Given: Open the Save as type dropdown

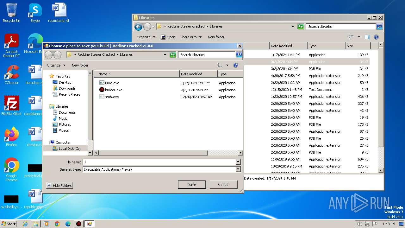Looking at the screenshot, I should click(x=238, y=169).
